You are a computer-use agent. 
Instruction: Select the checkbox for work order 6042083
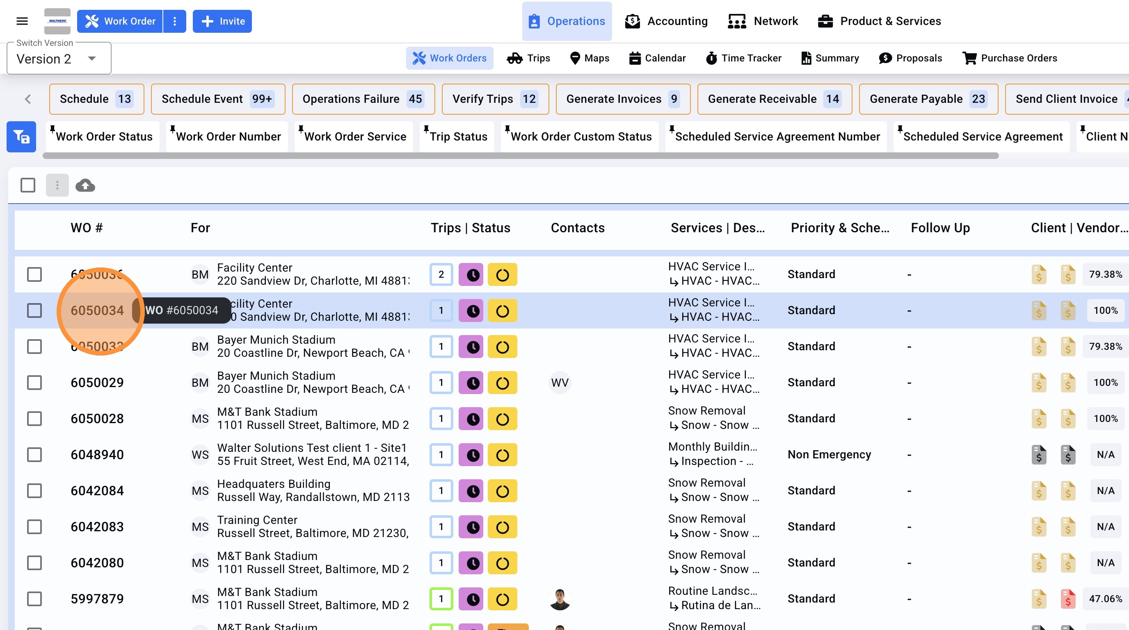coord(34,527)
